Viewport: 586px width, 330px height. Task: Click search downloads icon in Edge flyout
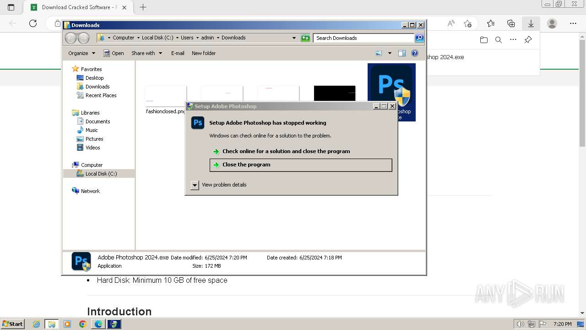click(499, 40)
